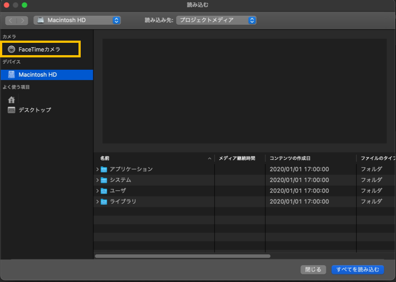Select Macintosh HD under デバイス
Screen dimensions: 396x282
47,75
